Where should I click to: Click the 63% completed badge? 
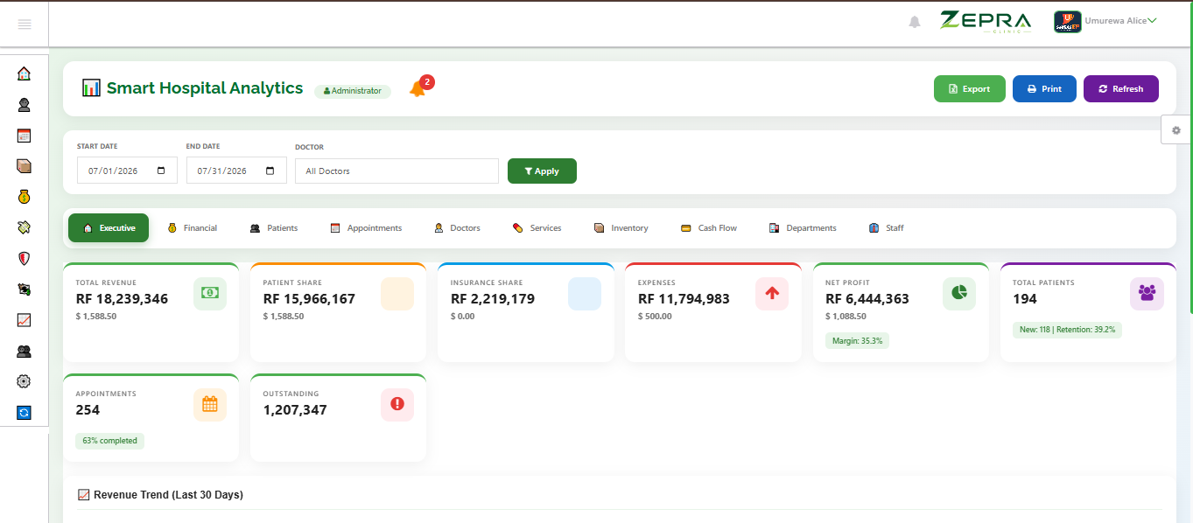[x=109, y=441]
